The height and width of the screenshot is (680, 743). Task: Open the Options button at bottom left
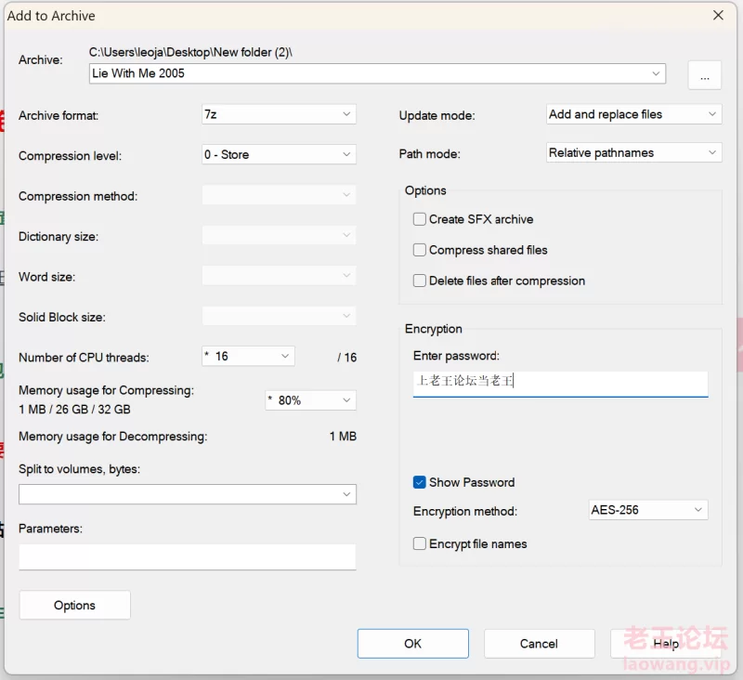[x=74, y=605]
